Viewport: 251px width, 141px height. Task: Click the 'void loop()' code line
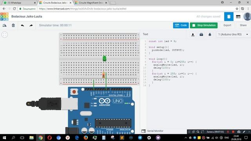pos(158,59)
